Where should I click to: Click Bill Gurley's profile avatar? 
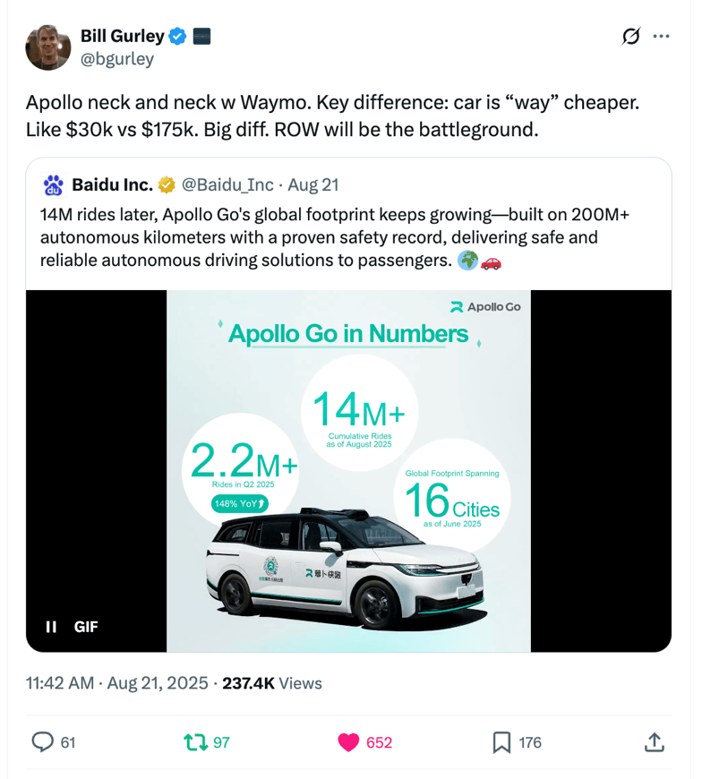tap(47, 47)
